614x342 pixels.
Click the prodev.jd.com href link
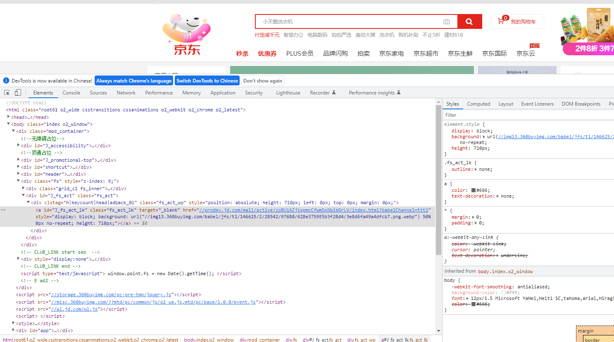(314, 210)
